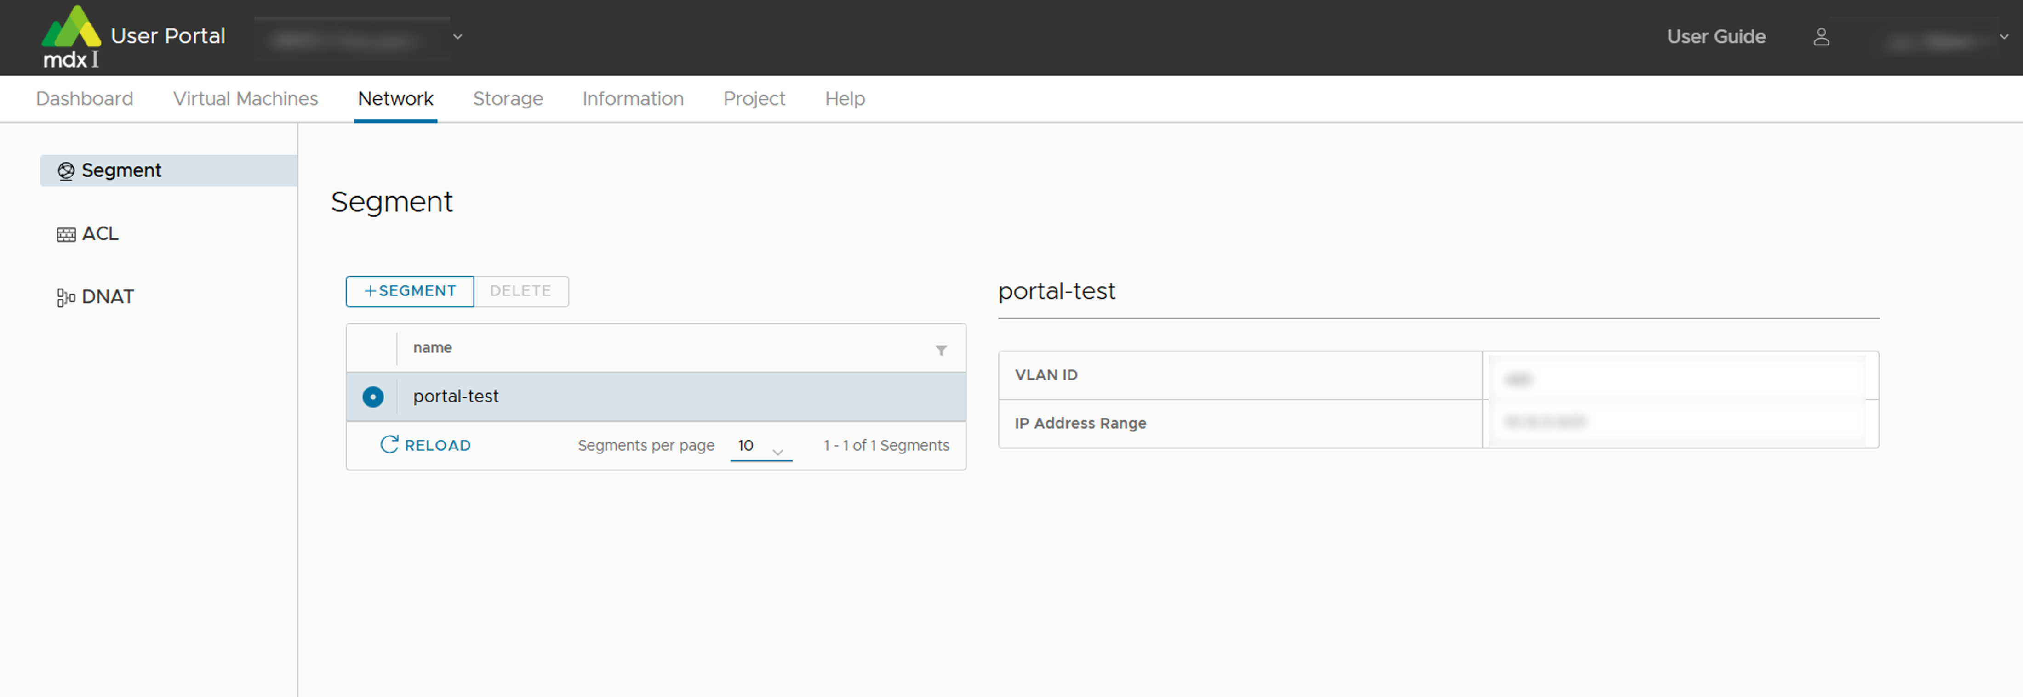
Task: Open the Virtual Machines tab
Action: pyautogui.click(x=244, y=99)
